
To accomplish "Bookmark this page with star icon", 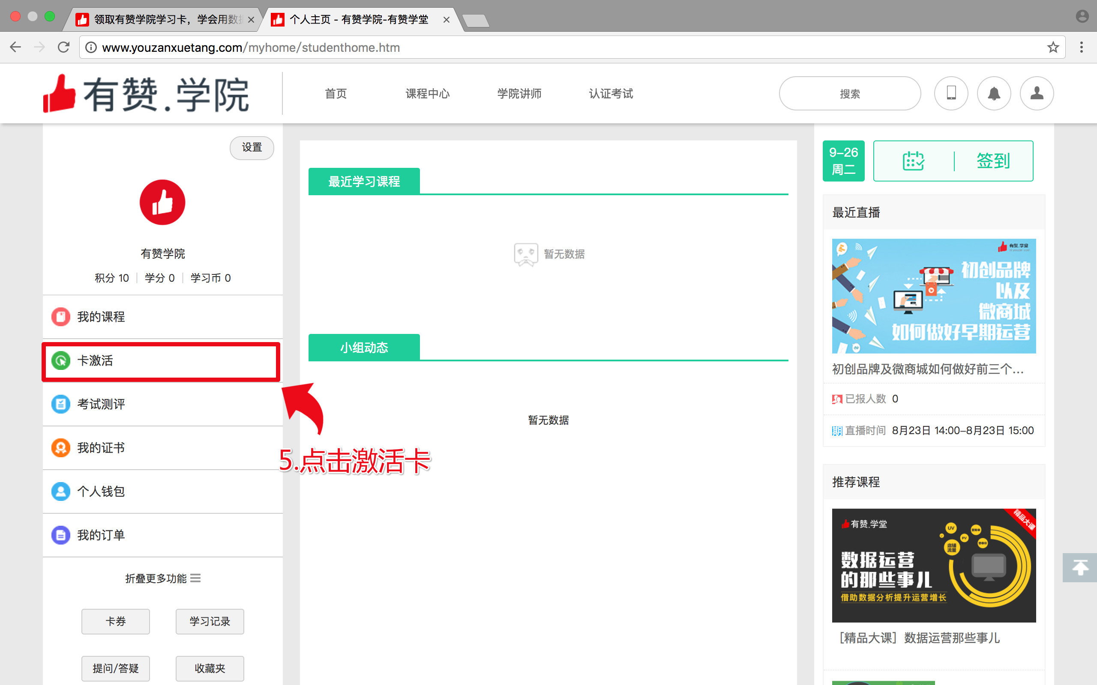I will click(x=1053, y=47).
